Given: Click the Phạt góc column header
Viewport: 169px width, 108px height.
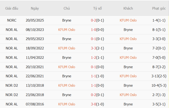Looking at the screenshot, I should [x=159, y=8].
